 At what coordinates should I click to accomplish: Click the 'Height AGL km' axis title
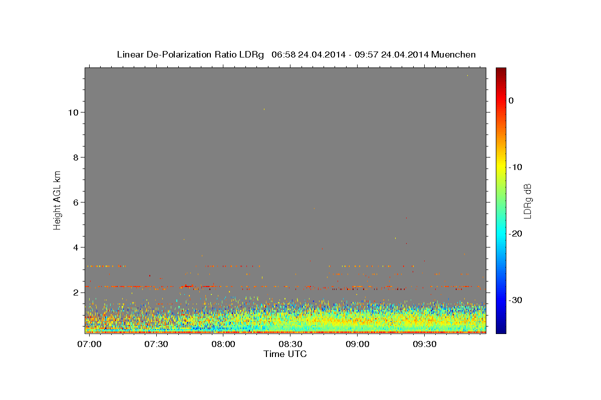point(58,200)
